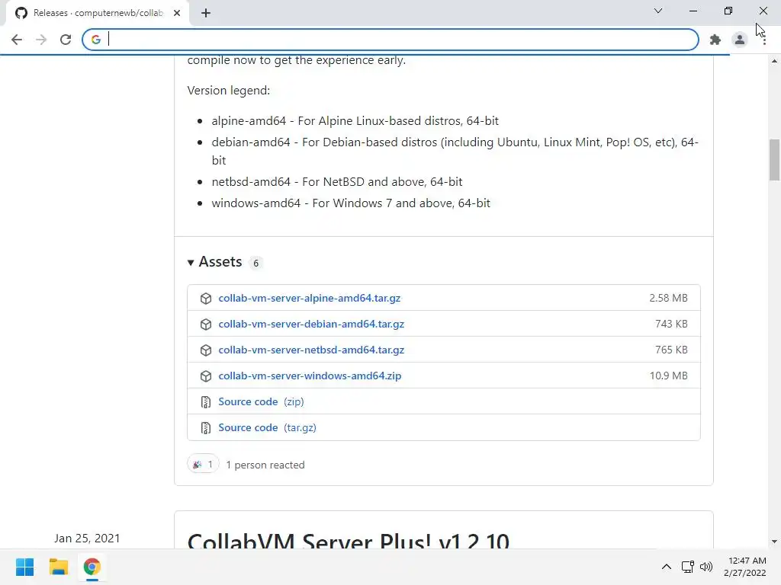Select the Releases computernewb tab
This screenshot has height=585, width=781.
coord(98,13)
